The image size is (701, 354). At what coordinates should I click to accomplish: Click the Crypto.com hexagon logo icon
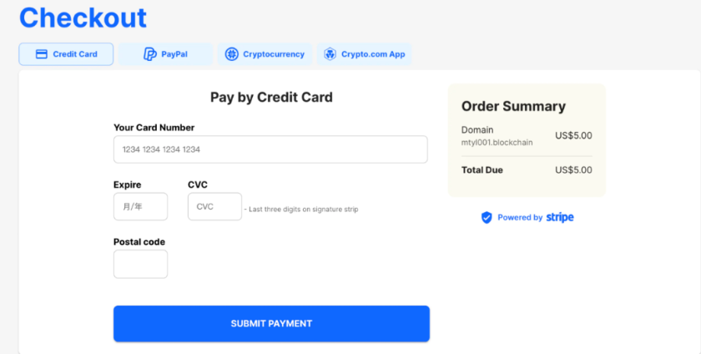[330, 54]
